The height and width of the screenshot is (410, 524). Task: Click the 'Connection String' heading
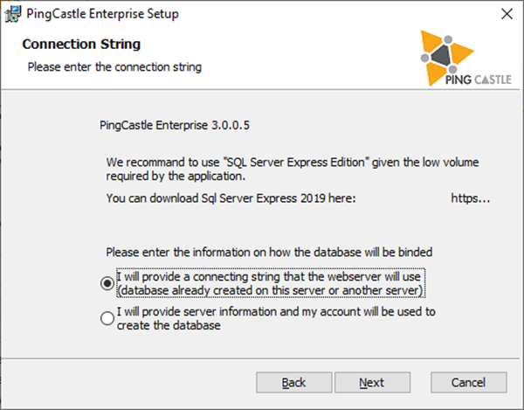click(81, 44)
